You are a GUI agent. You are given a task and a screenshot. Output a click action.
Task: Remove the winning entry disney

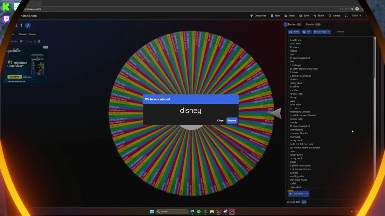232,121
